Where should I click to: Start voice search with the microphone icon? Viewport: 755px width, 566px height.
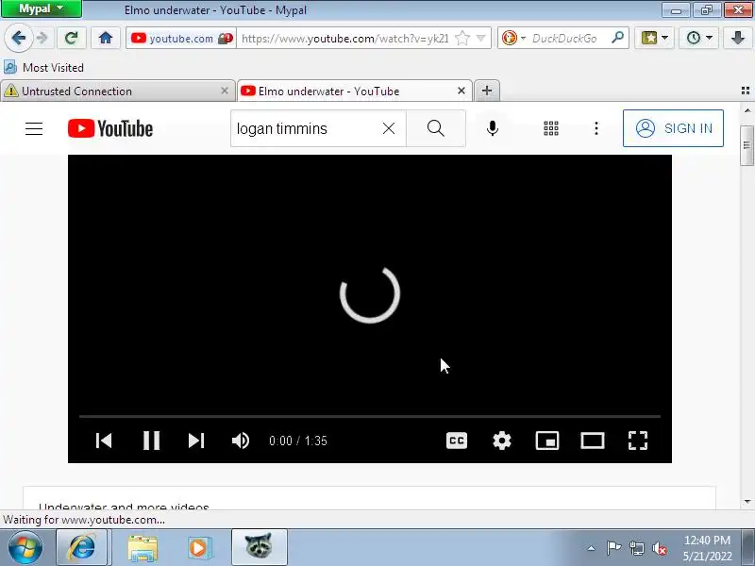pos(492,128)
